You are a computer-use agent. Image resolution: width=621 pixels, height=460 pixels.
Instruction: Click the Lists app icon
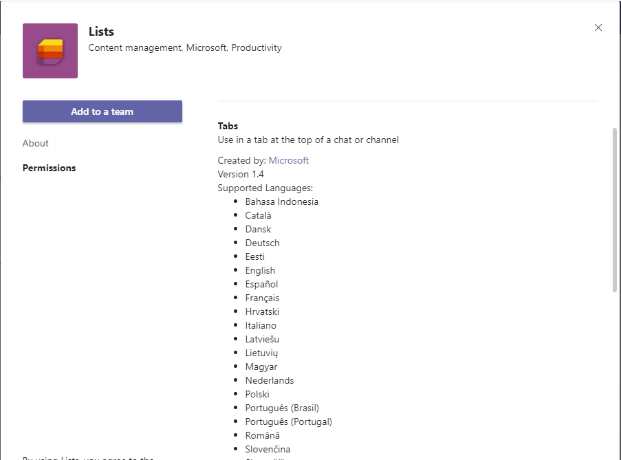point(50,51)
